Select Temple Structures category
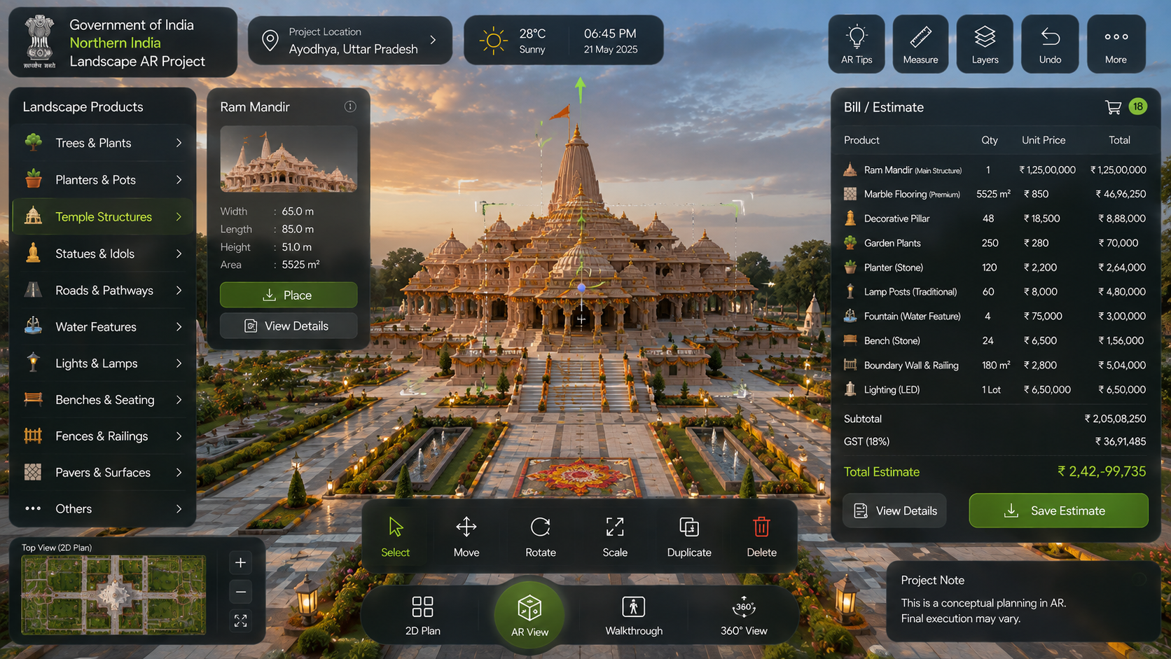 click(102, 216)
